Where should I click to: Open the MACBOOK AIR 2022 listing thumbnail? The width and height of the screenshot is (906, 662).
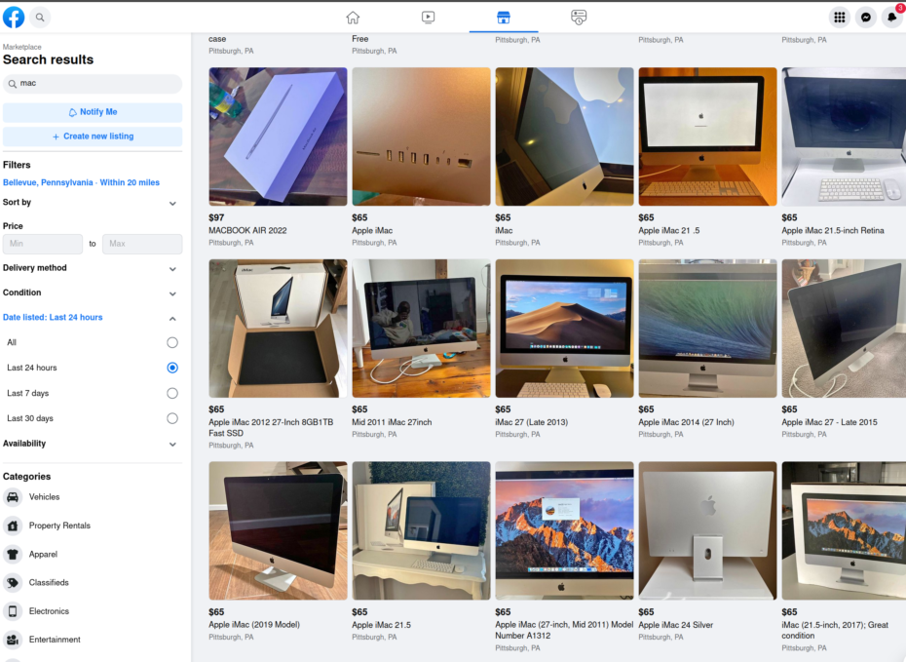(x=278, y=136)
